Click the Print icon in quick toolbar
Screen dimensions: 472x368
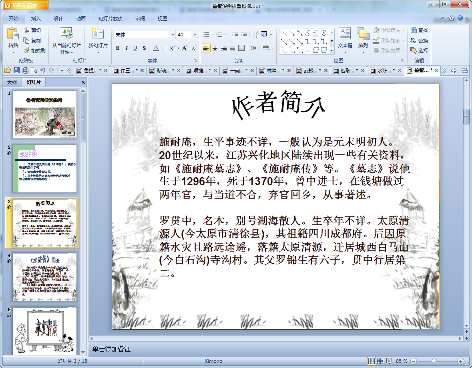click(x=25, y=71)
